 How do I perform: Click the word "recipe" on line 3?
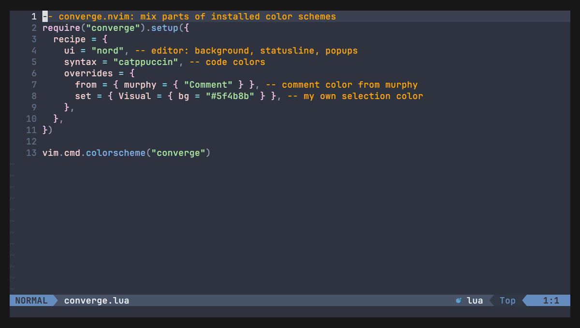(70, 39)
